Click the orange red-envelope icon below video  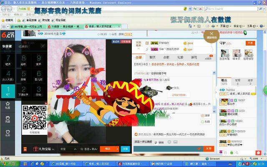tap(25, 149)
